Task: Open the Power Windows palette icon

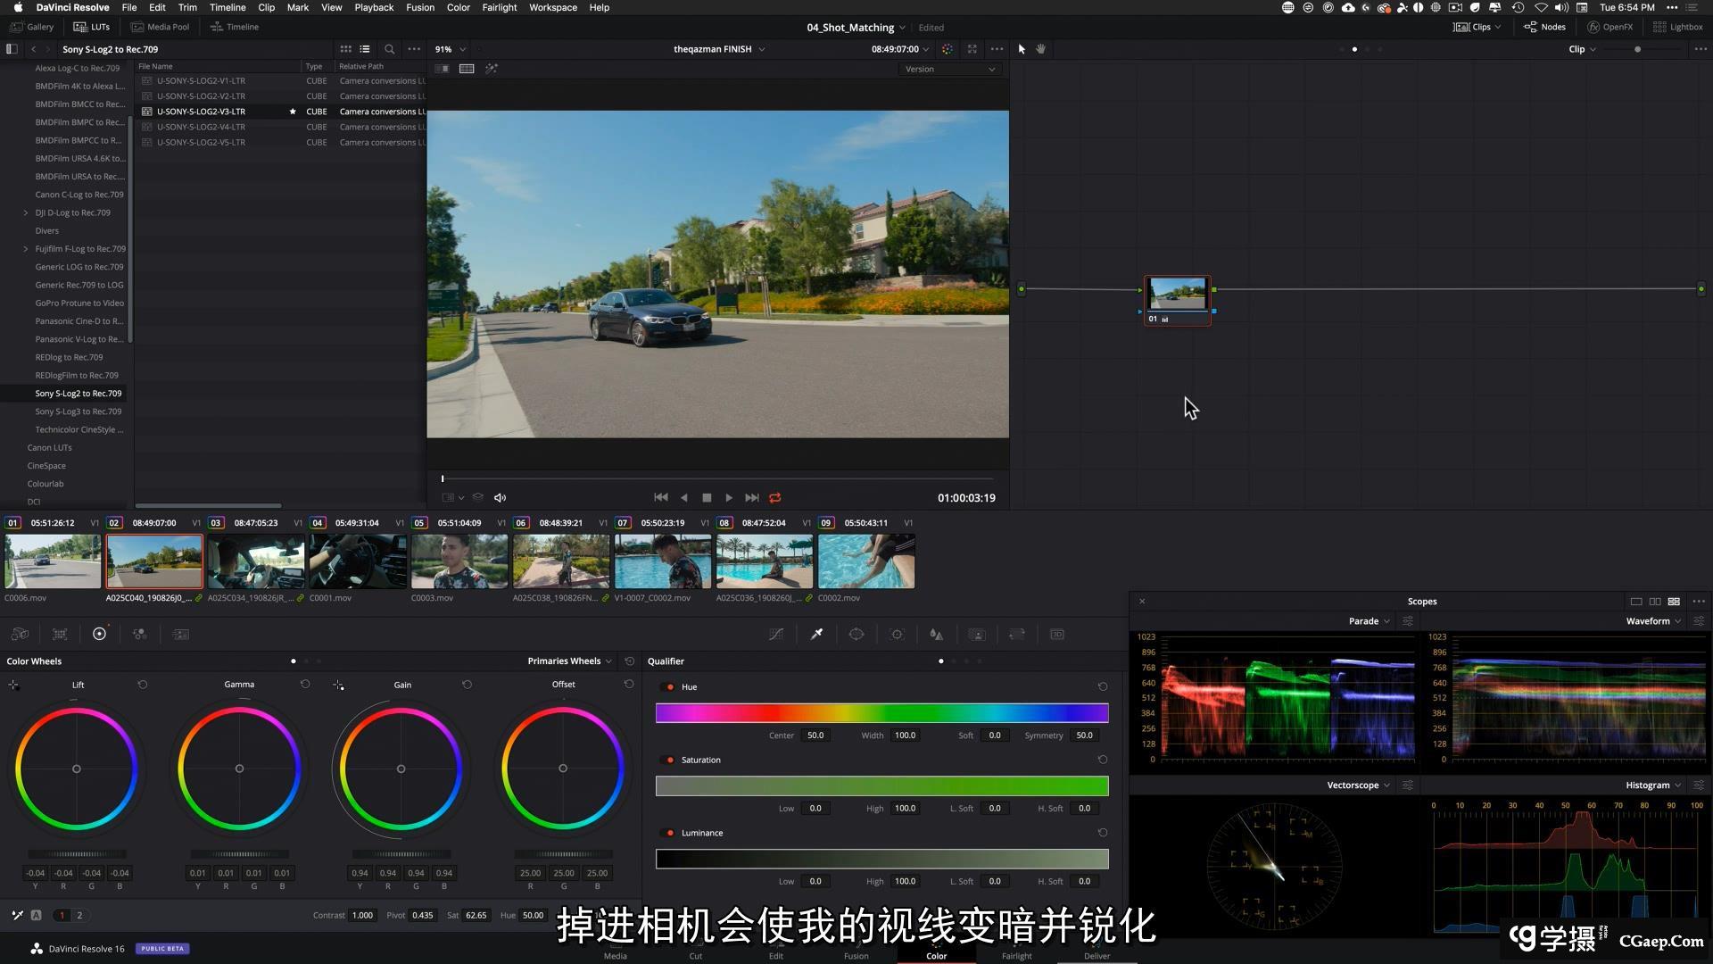Action: point(856,634)
